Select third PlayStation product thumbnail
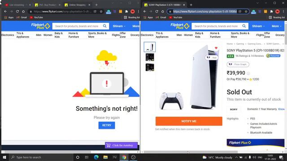 pos(150,67)
